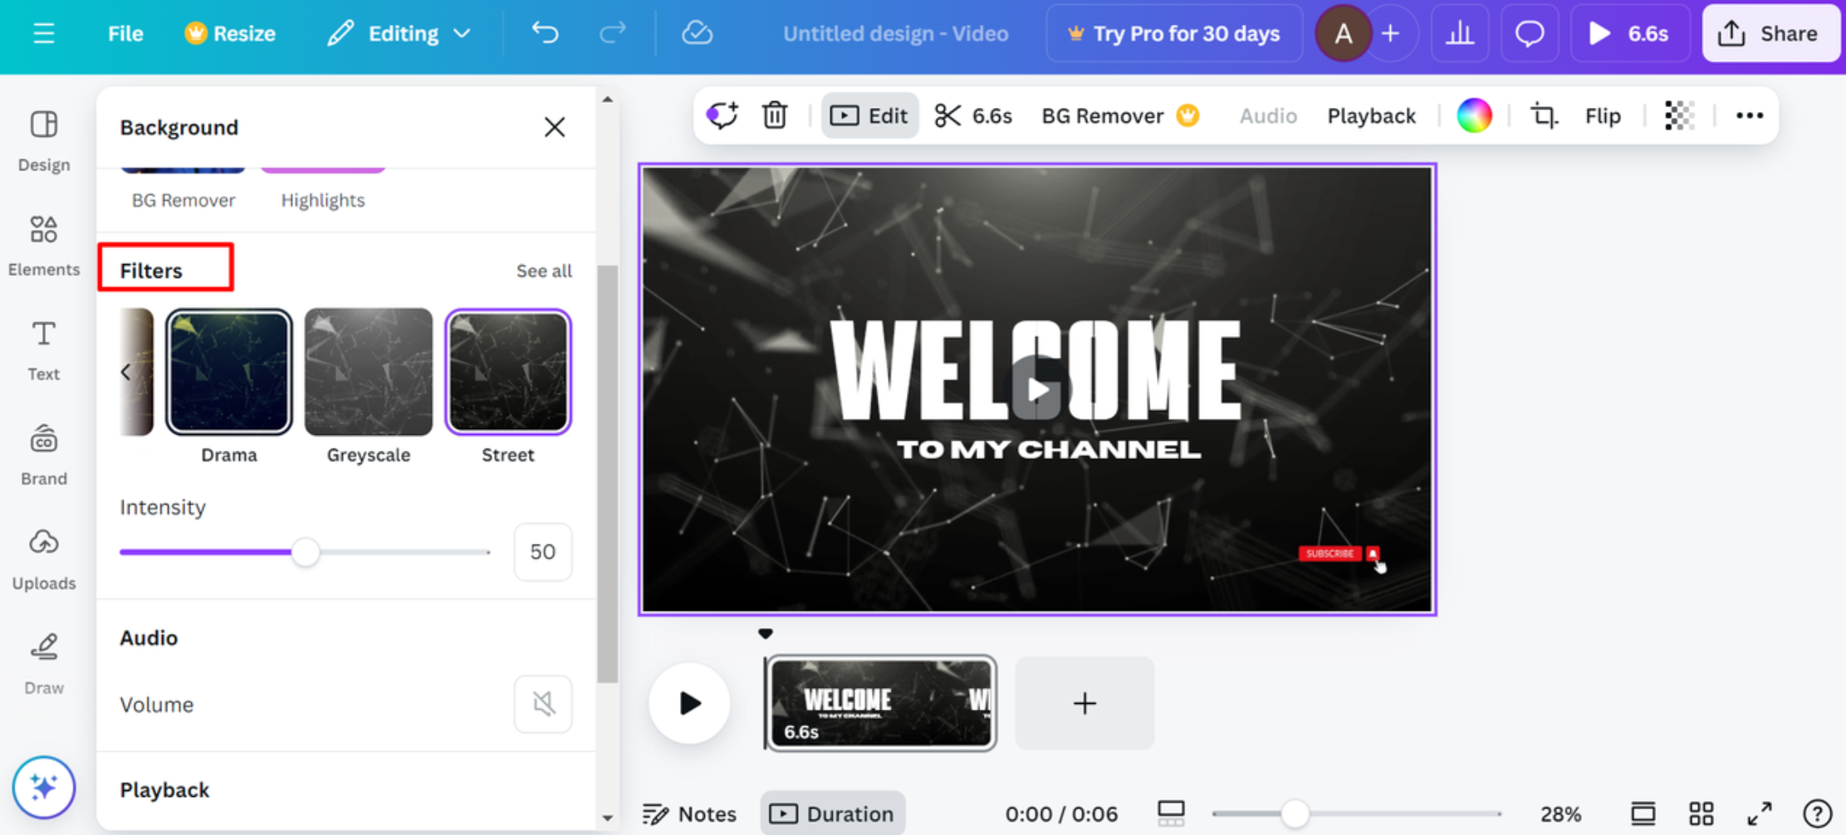Toggle transparency with the checkerboard icon

1678,115
